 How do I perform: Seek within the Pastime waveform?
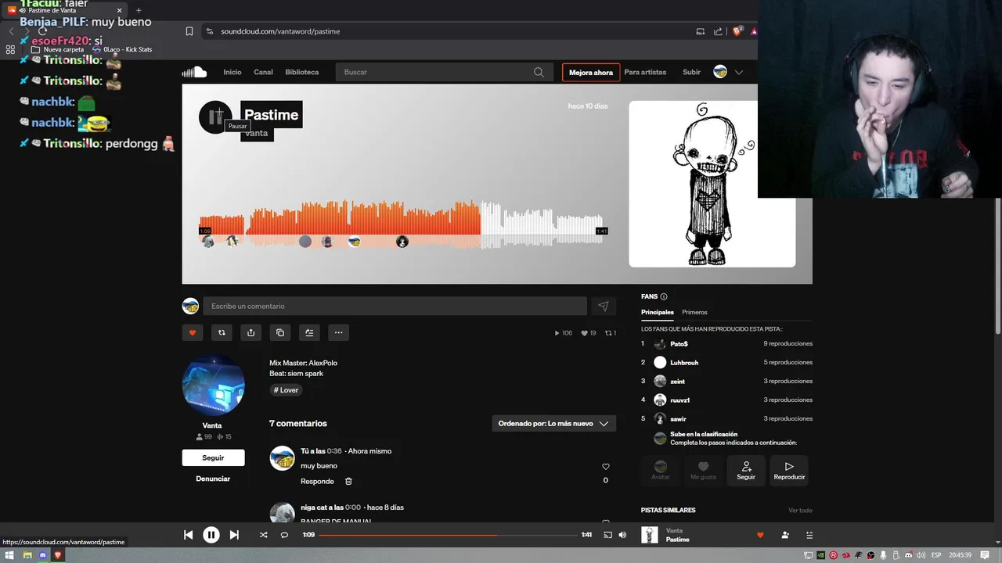(x=403, y=225)
